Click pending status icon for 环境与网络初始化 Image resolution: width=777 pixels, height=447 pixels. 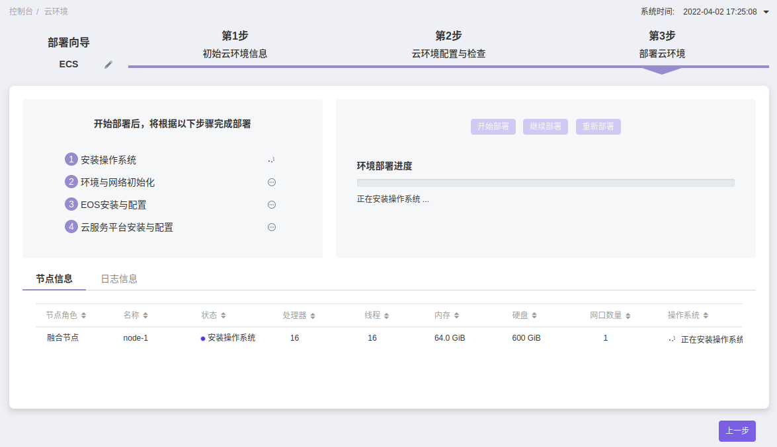point(271,182)
